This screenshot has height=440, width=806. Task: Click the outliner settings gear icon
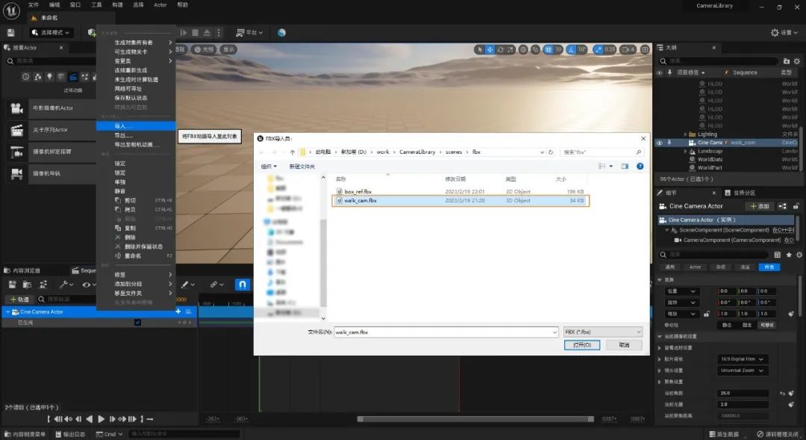click(x=796, y=61)
